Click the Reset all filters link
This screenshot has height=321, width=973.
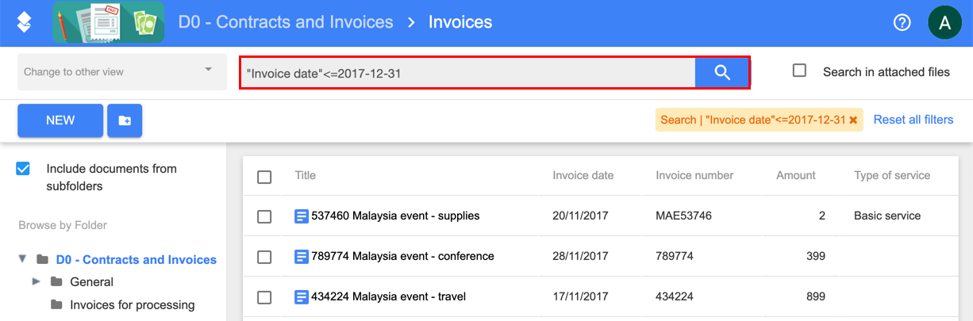(x=913, y=120)
